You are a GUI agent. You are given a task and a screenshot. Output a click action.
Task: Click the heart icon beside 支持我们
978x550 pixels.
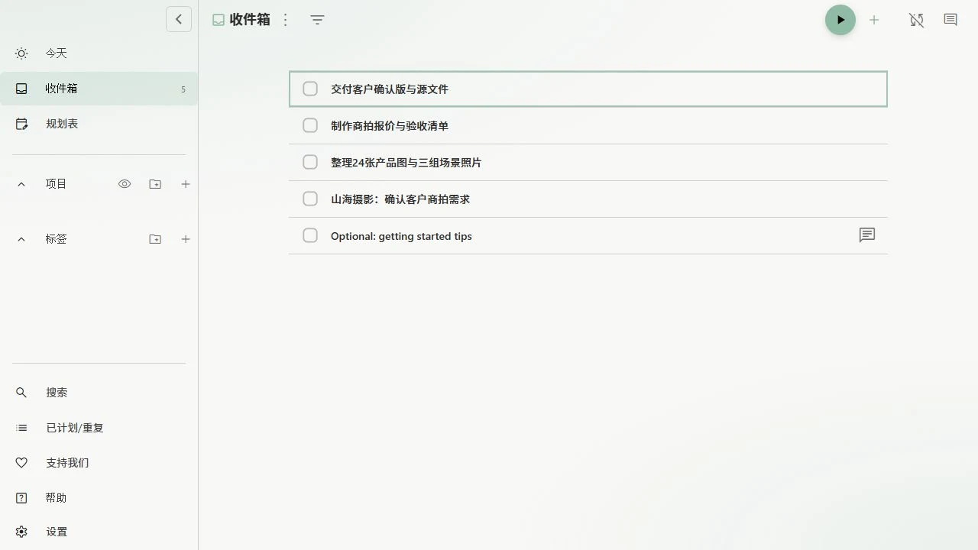[x=21, y=463]
